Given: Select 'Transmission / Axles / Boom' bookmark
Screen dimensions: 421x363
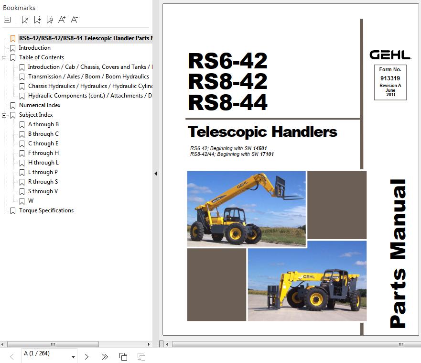Looking at the screenshot, I should click(x=88, y=77).
